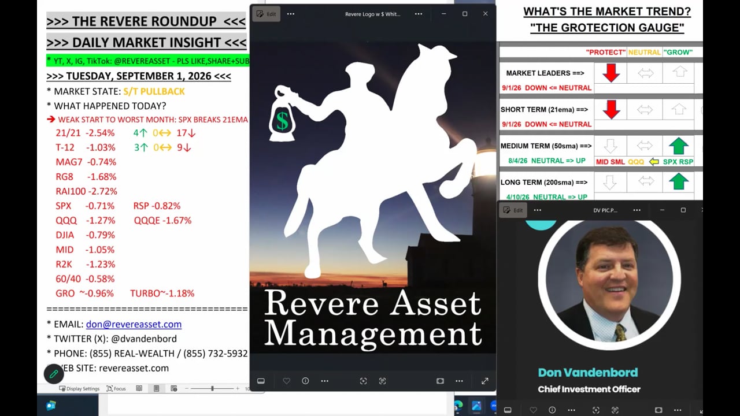
Task: Open file info for the DV PIC image
Action: pos(552,410)
